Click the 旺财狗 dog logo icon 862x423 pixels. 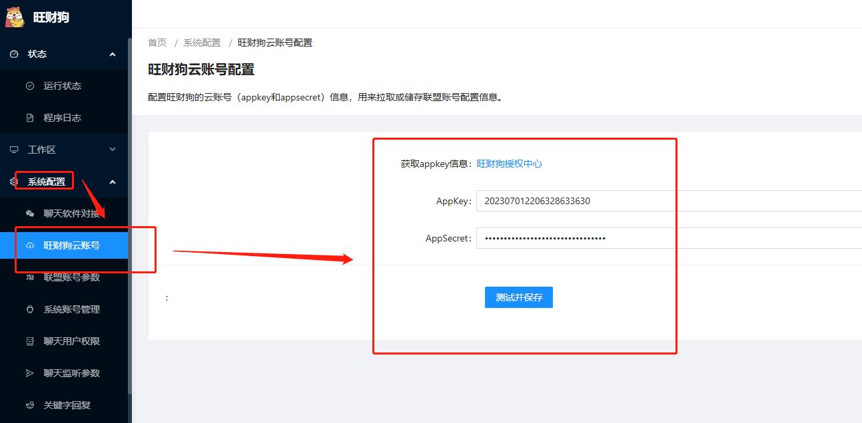click(15, 17)
